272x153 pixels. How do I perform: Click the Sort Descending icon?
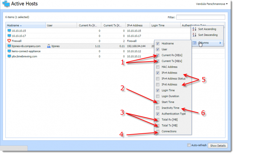195,35
